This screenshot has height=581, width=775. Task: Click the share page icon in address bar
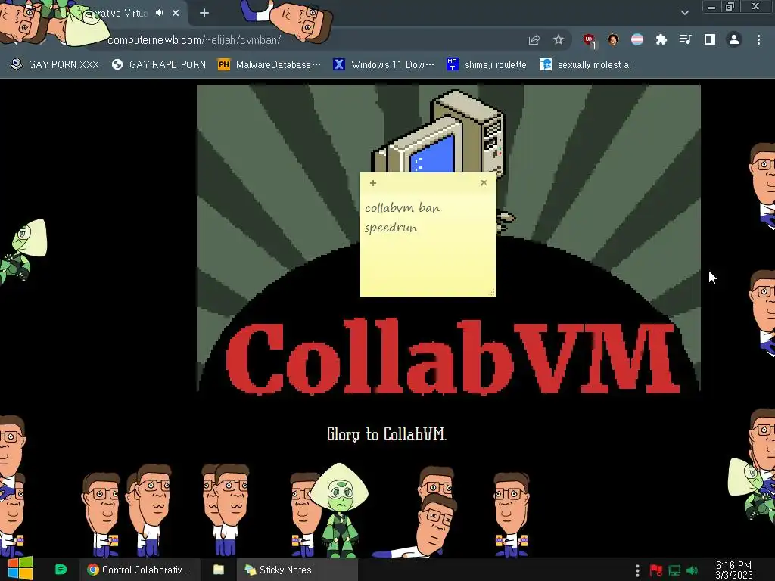pyautogui.click(x=534, y=40)
